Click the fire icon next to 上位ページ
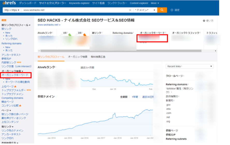Viewport: 230px width, 145px height. pyautogui.click(x=15, y=86)
